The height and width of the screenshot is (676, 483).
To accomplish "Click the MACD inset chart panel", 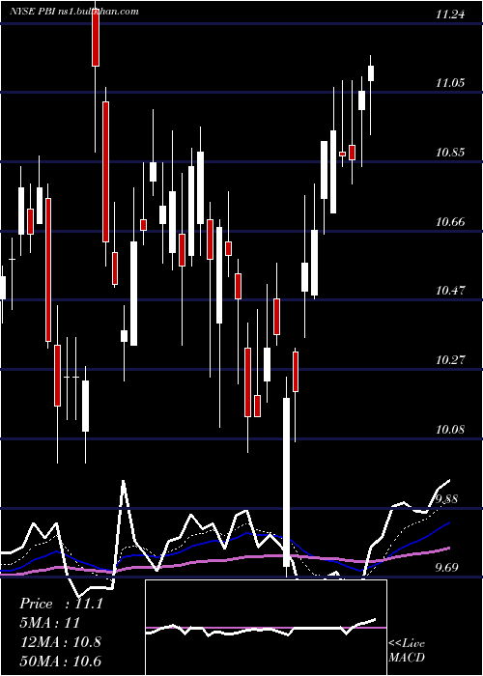I will [266, 628].
